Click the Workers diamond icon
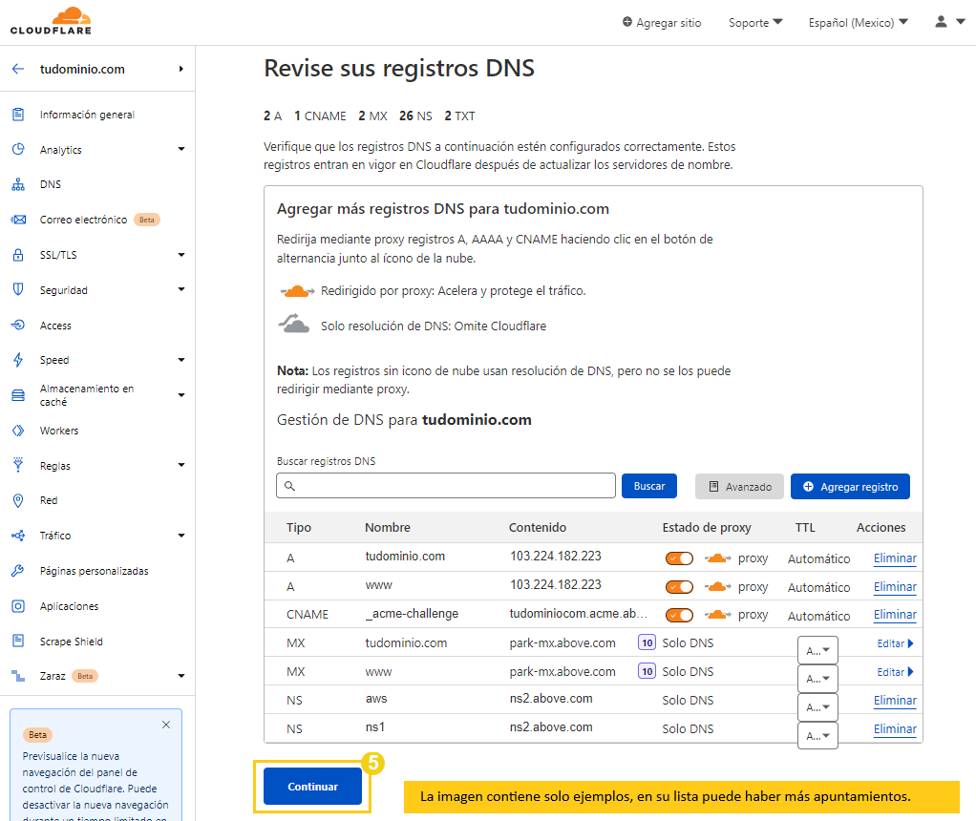The height and width of the screenshot is (821, 976). click(19, 431)
